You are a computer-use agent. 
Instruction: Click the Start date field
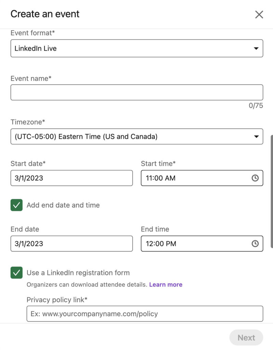pos(71,178)
